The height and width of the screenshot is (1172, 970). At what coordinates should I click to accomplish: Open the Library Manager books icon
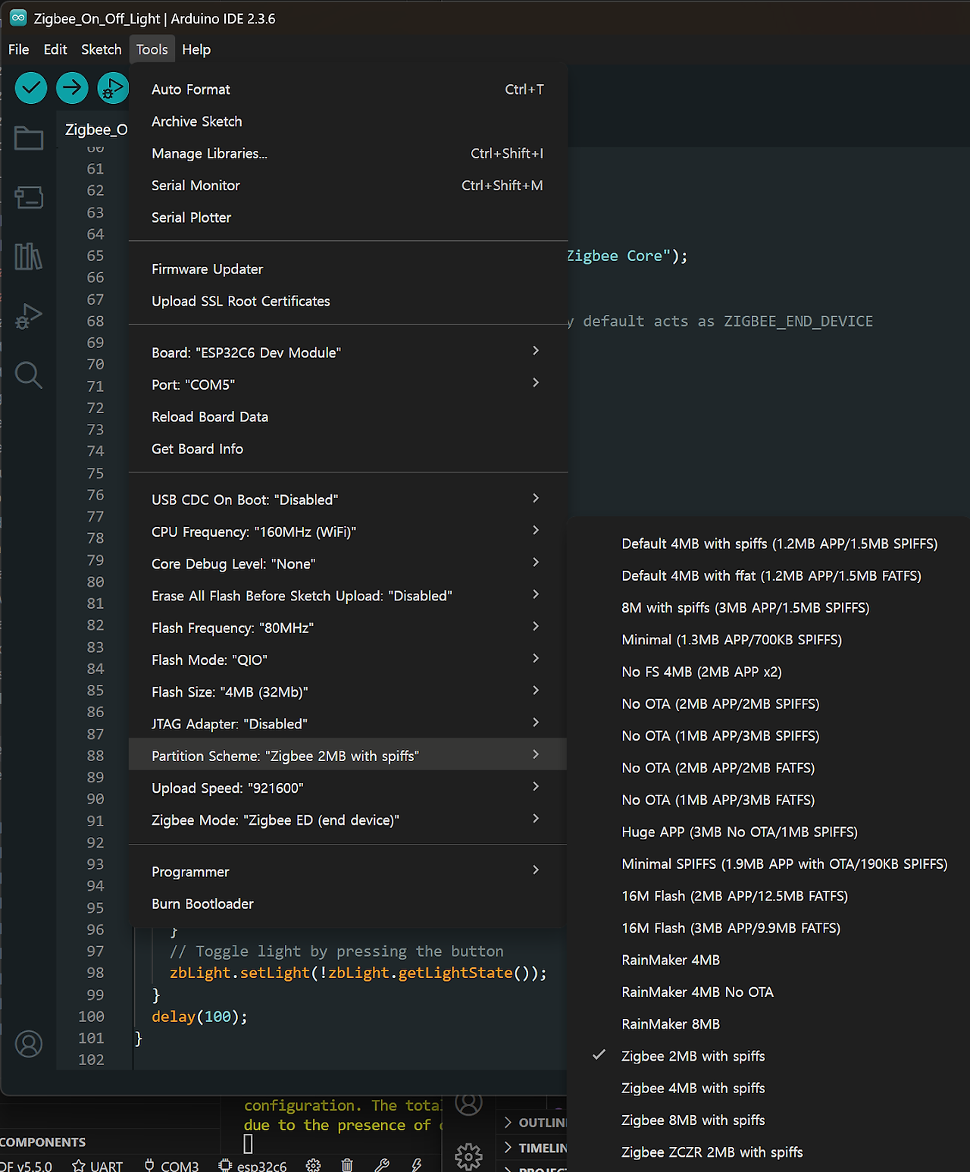pos(29,256)
